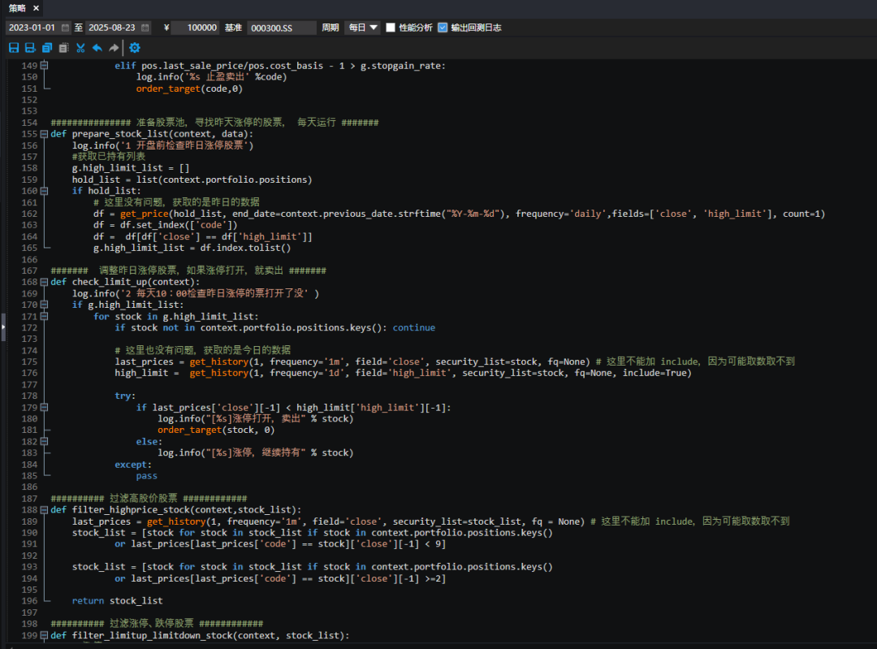Click the Undo arrow icon
The height and width of the screenshot is (649, 877).
pyautogui.click(x=97, y=48)
